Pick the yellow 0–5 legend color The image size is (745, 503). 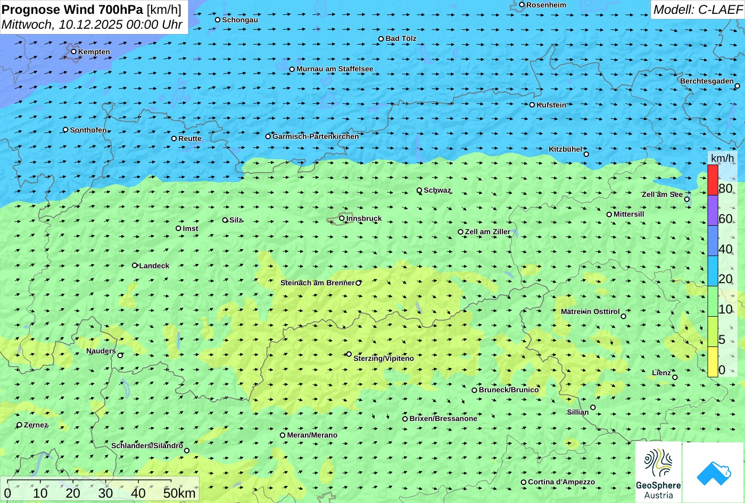point(713,362)
